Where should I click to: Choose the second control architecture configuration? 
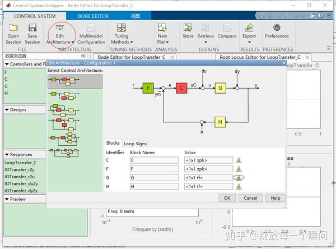[x=64, y=96]
